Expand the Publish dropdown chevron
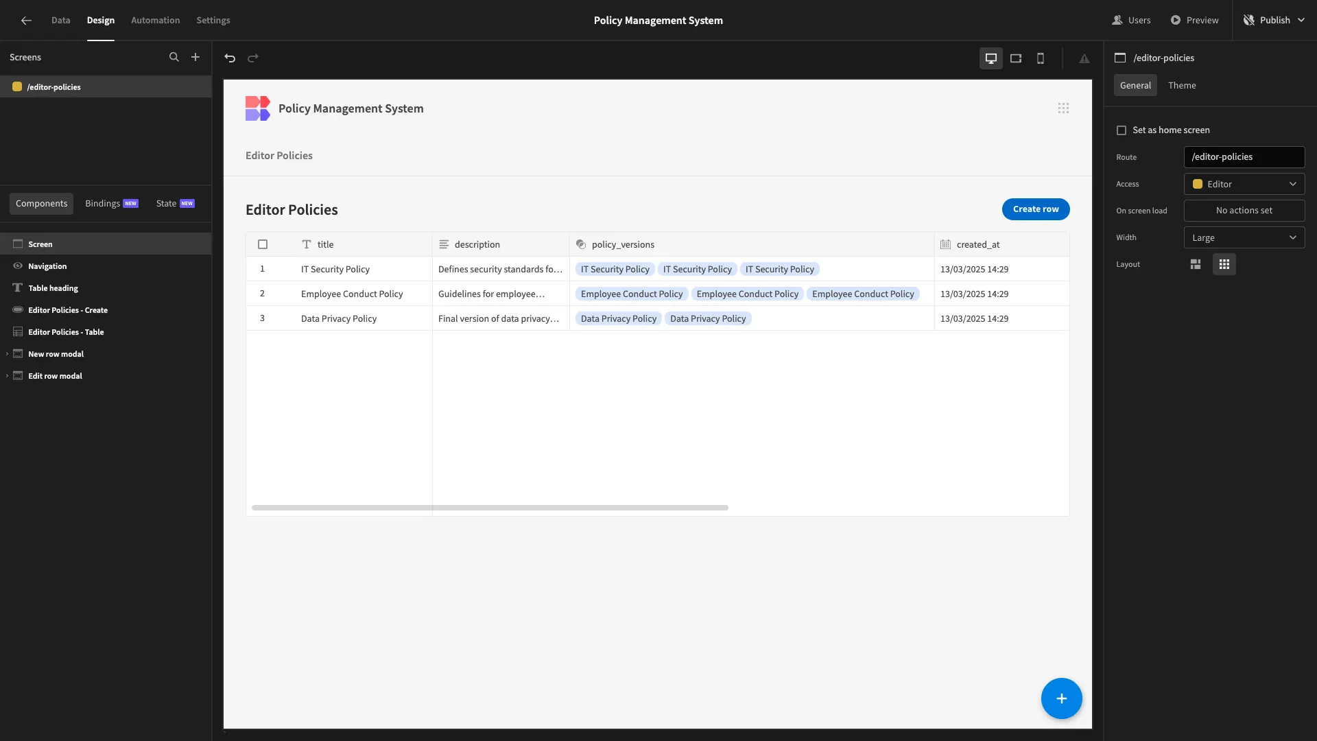 (1301, 21)
